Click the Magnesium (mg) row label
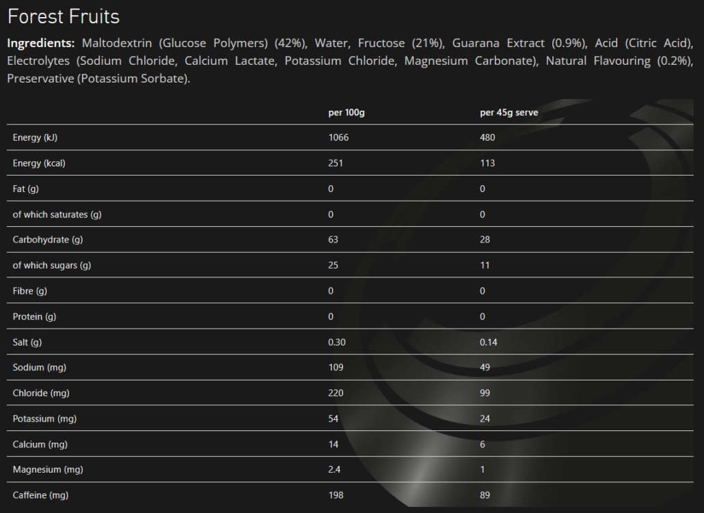The height and width of the screenshot is (513, 704). pos(46,470)
